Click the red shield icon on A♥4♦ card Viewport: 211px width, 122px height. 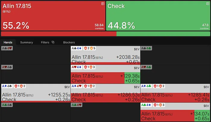[85, 67]
